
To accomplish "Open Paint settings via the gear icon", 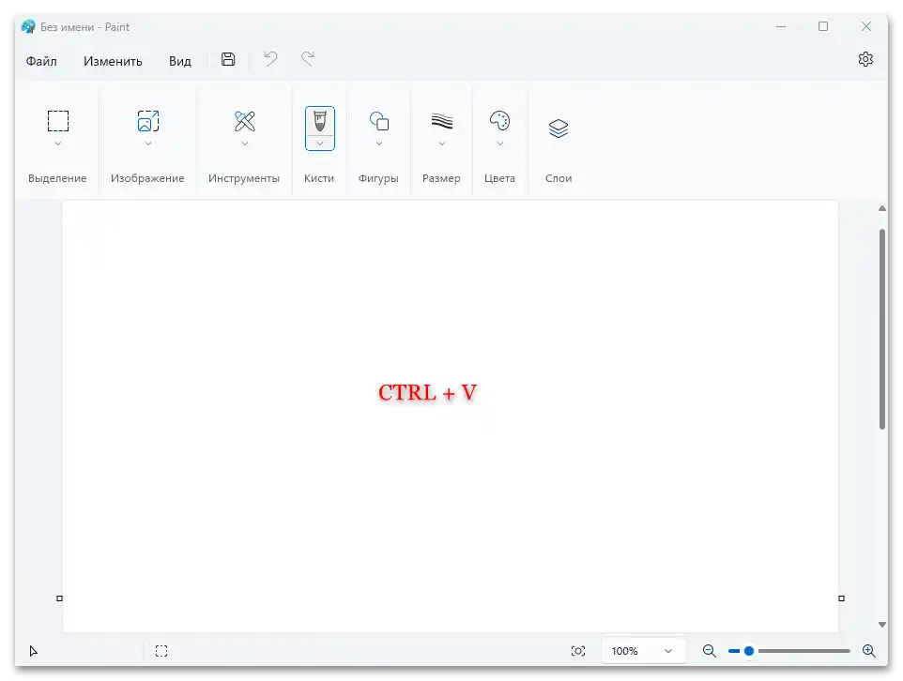I will pyautogui.click(x=865, y=59).
